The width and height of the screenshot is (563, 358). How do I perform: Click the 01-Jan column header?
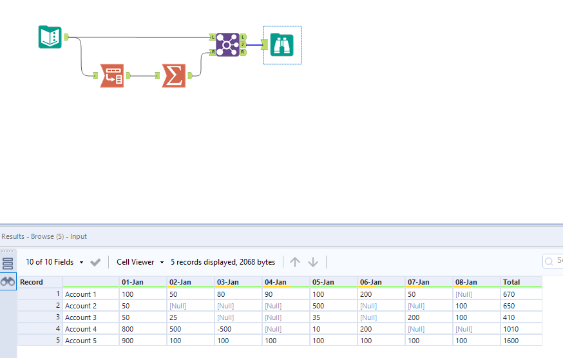coord(143,282)
